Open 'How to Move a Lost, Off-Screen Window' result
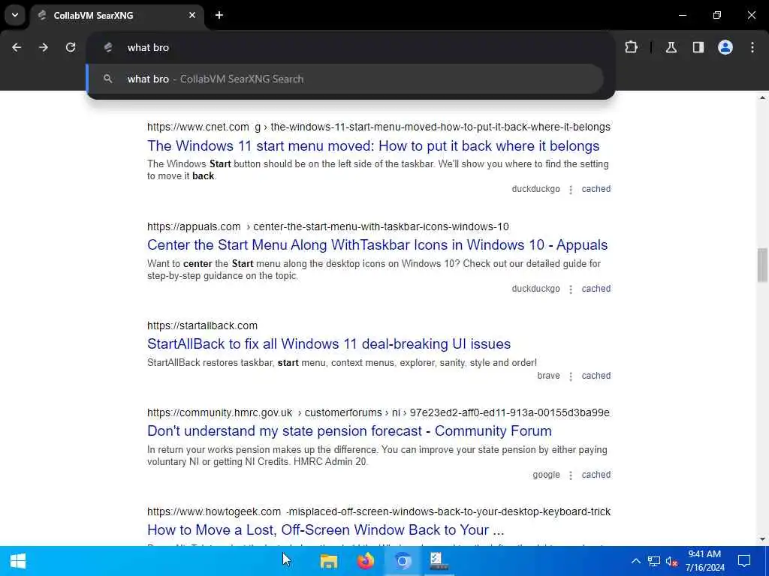Viewport: 769px width, 576px height. [x=326, y=530]
